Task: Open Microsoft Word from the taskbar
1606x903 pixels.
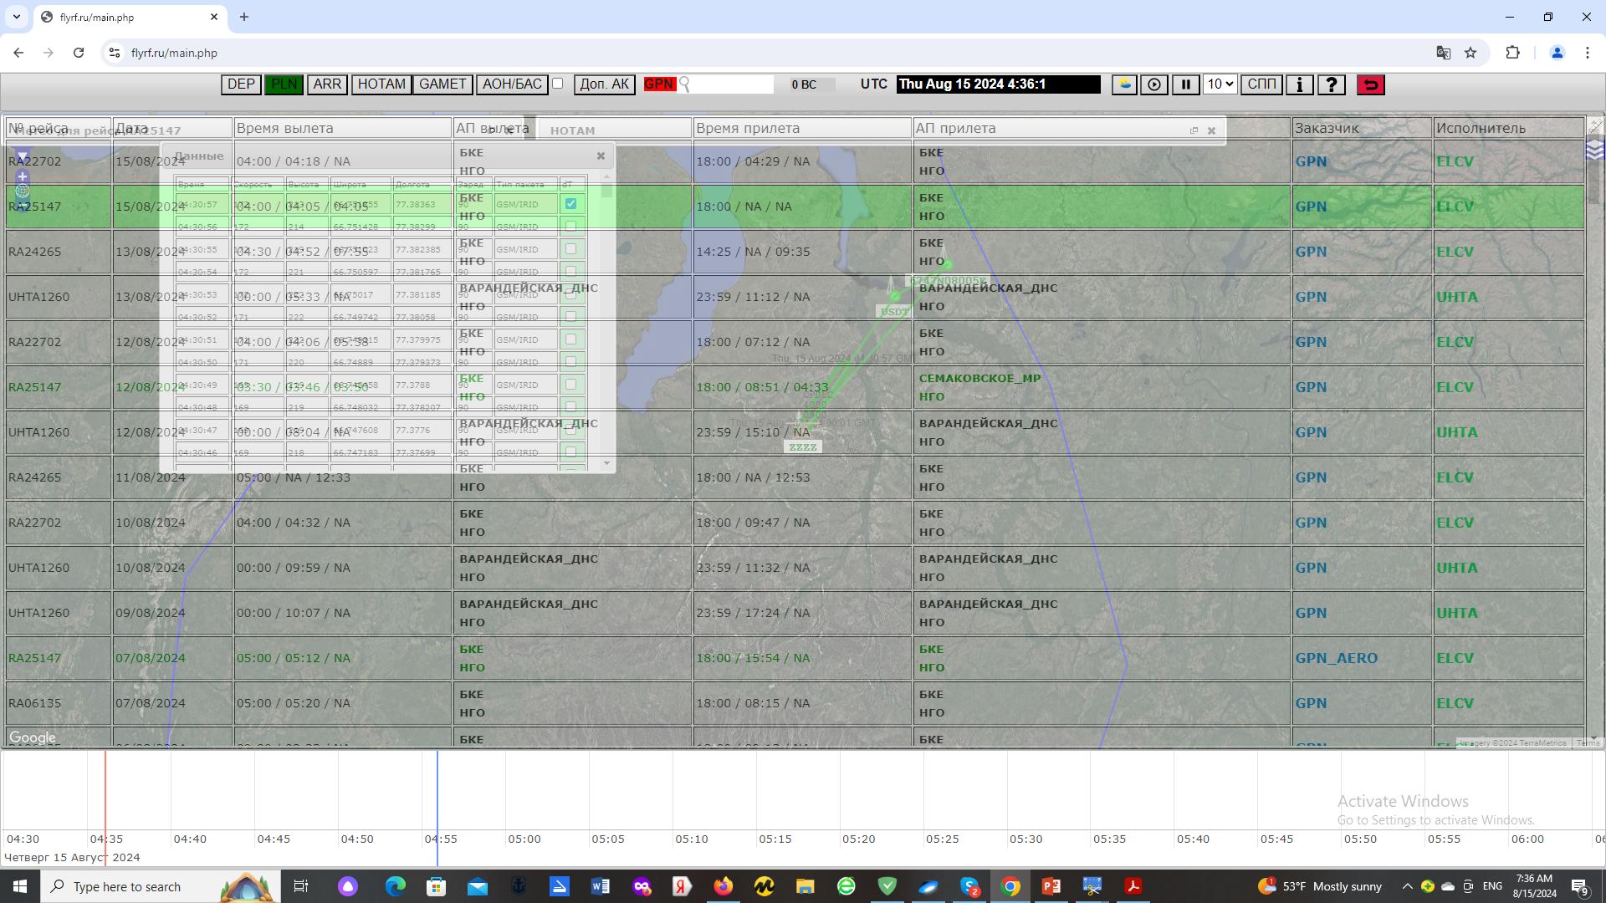Action: click(x=600, y=886)
